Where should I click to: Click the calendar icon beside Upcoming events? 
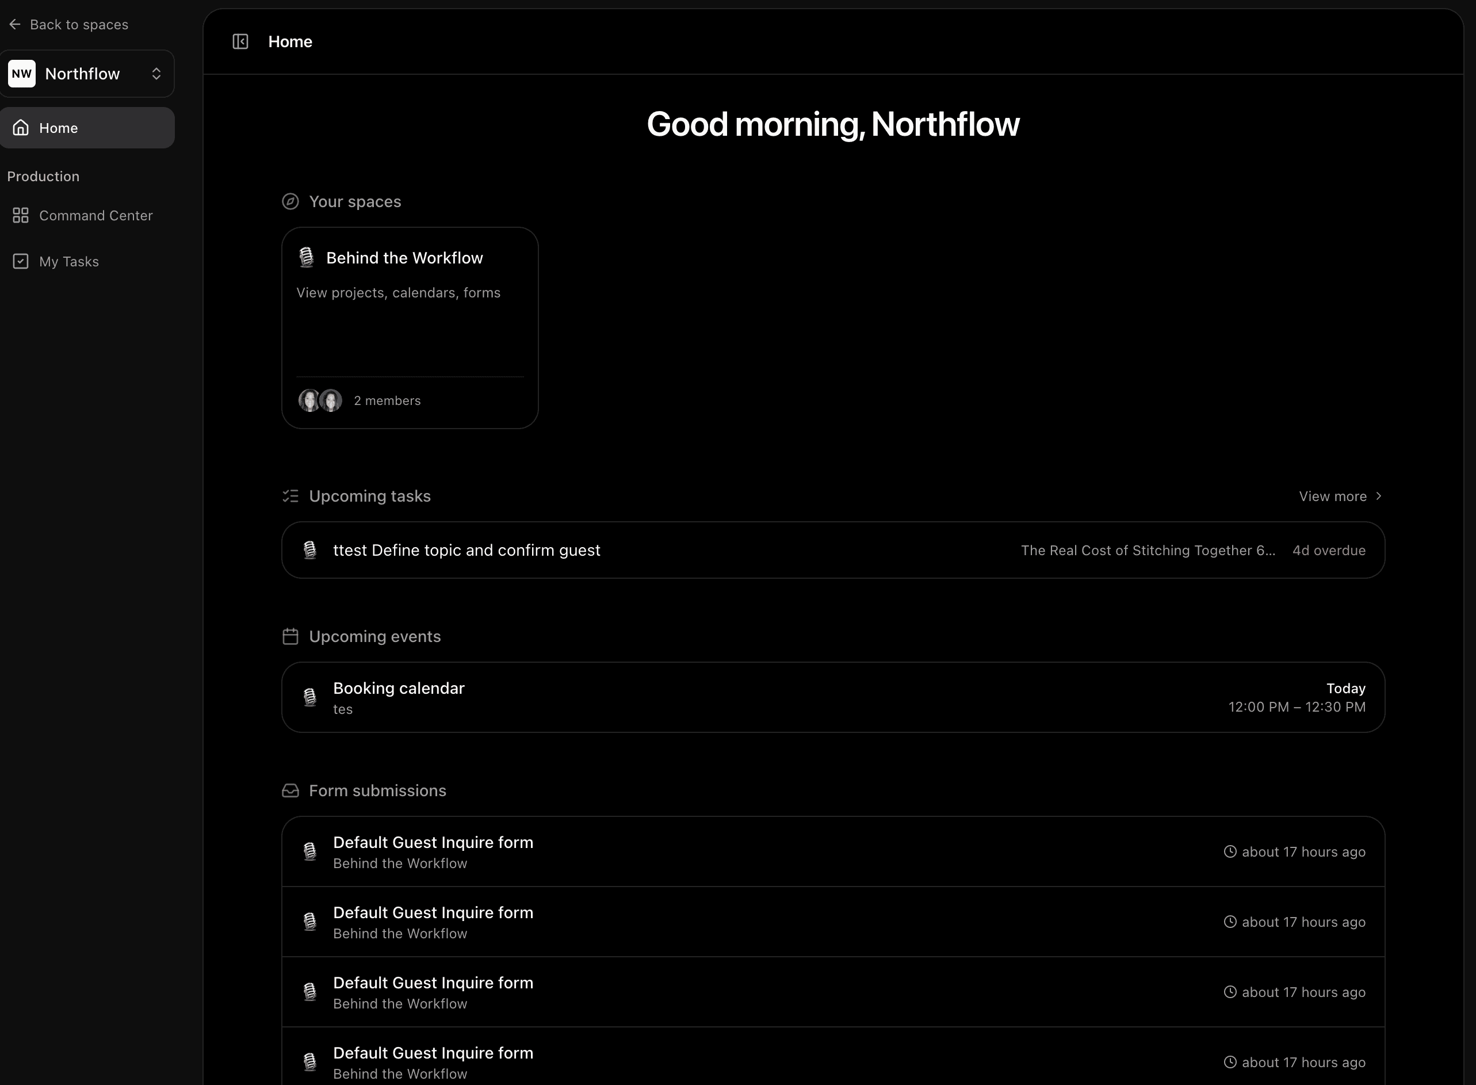290,636
